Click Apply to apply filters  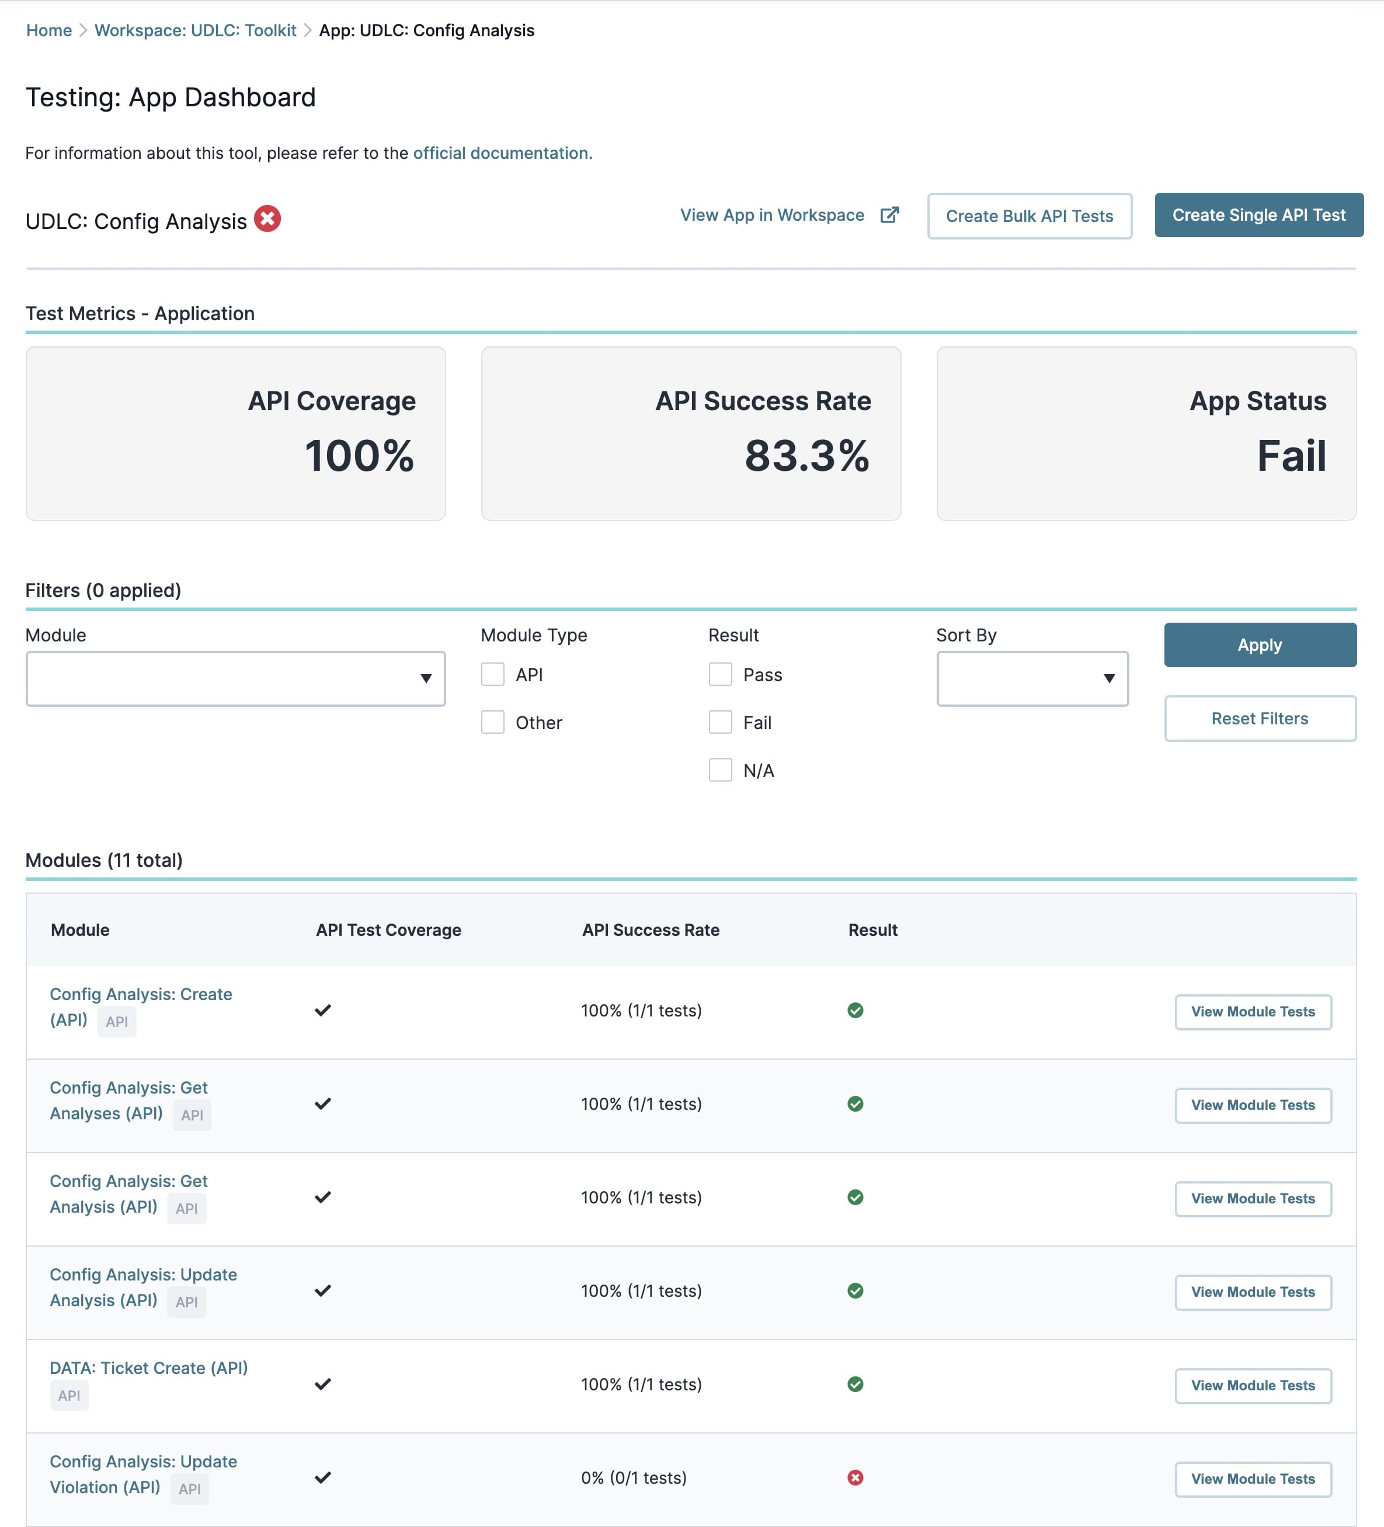click(1260, 644)
